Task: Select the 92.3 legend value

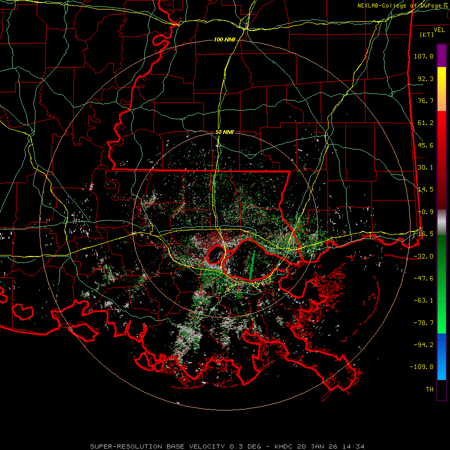Action: 425,78
